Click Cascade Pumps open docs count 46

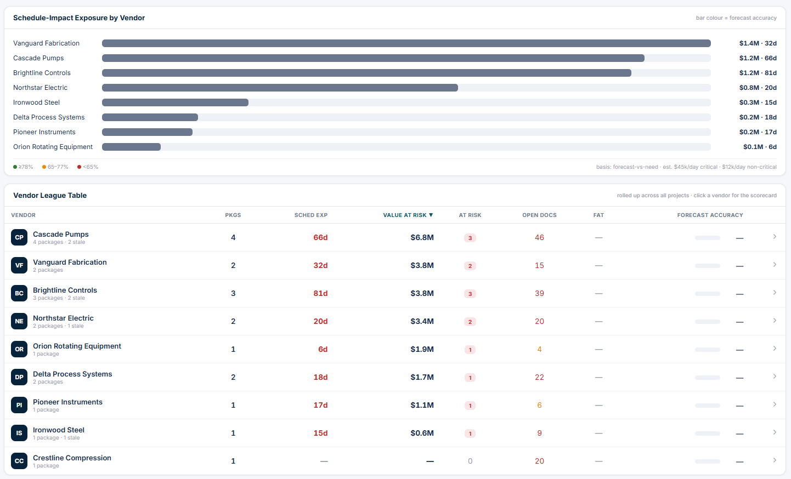click(x=539, y=237)
